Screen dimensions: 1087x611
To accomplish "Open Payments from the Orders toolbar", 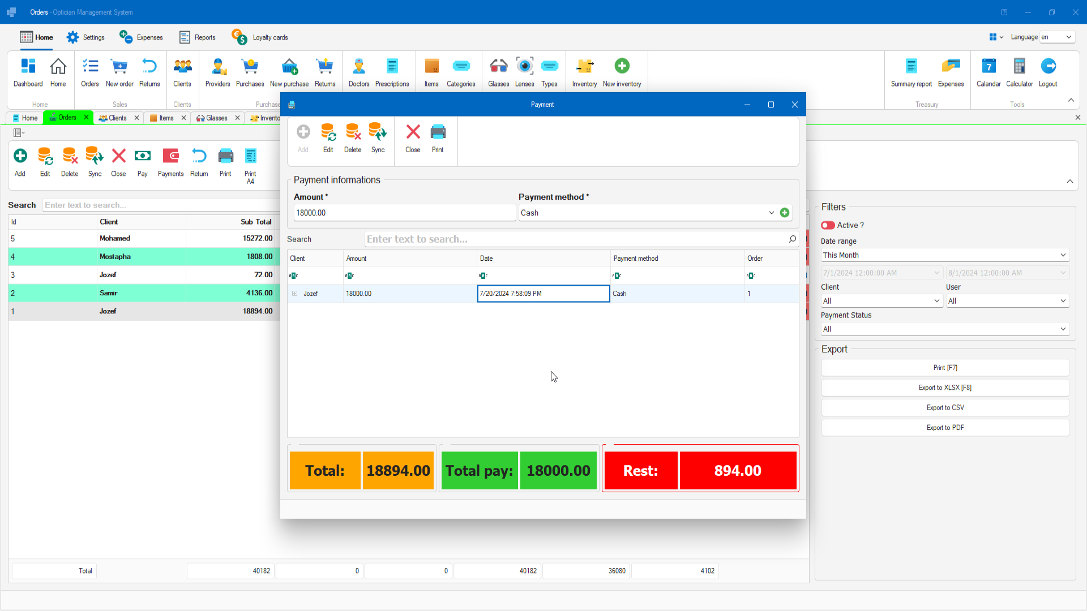I will tap(170, 161).
